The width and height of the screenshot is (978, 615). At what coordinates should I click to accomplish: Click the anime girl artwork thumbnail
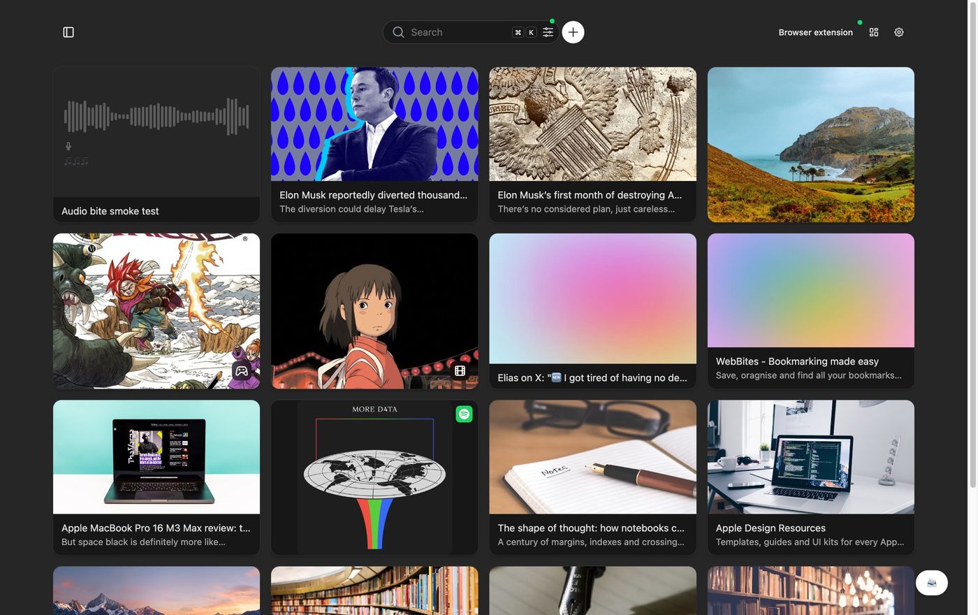point(374,311)
